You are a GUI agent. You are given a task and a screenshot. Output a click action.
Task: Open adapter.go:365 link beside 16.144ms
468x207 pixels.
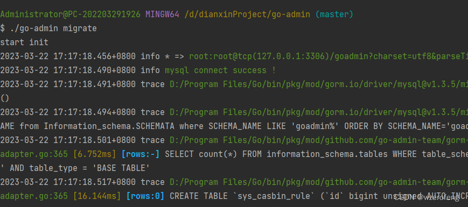[x=34, y=196]
